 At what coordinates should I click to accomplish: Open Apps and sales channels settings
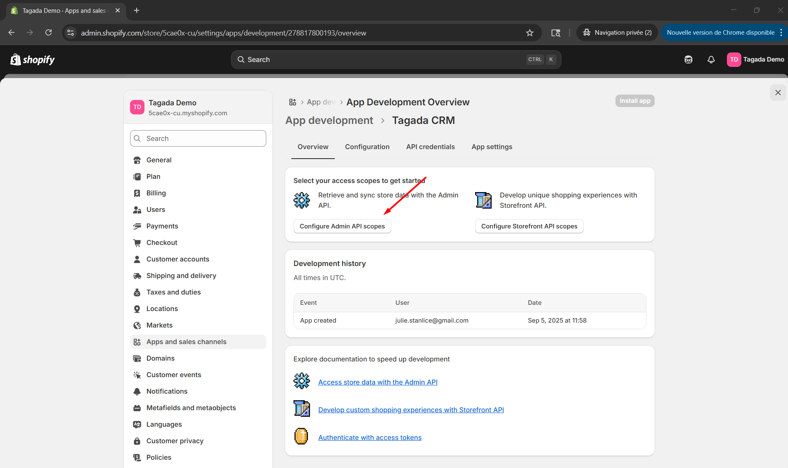click(198, 342)
